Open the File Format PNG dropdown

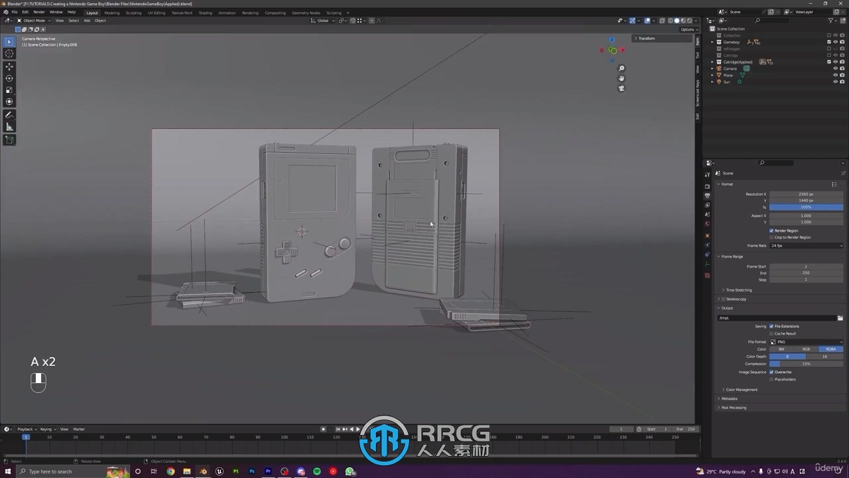coord(806,342)
